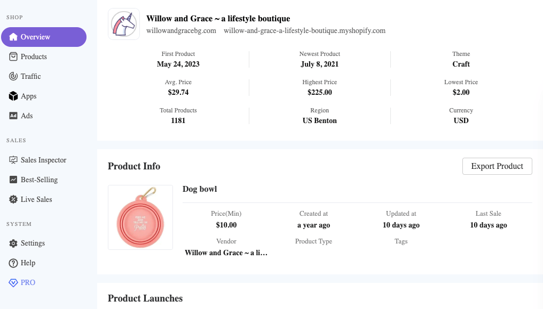543x309 pixels.
Task: Click the Best-Selling trend icon
Action: click(13, 180)
